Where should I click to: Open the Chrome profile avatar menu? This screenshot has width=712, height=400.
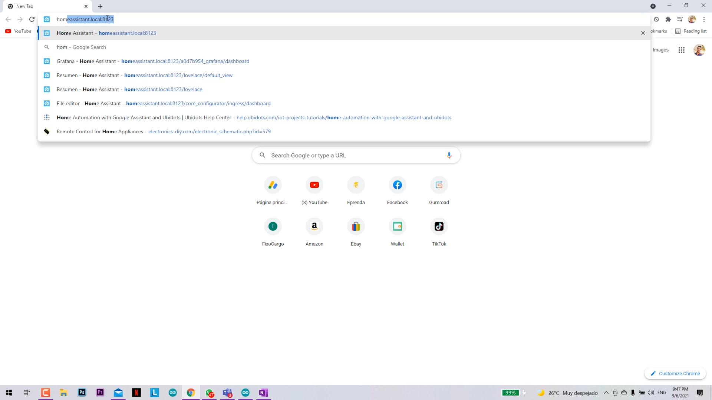click(x=692, y=19)
